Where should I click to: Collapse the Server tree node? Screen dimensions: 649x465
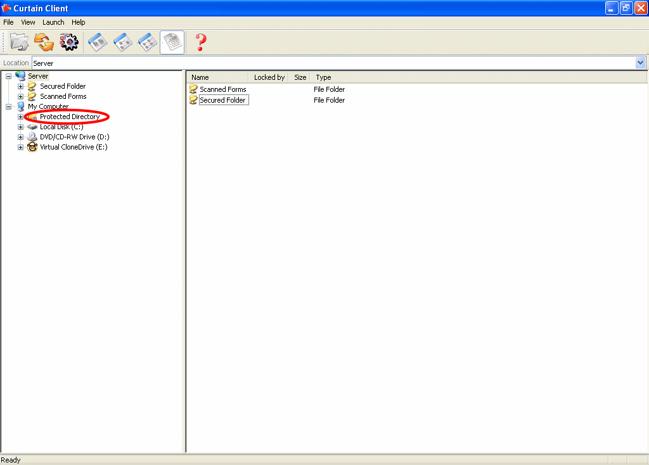9,76
